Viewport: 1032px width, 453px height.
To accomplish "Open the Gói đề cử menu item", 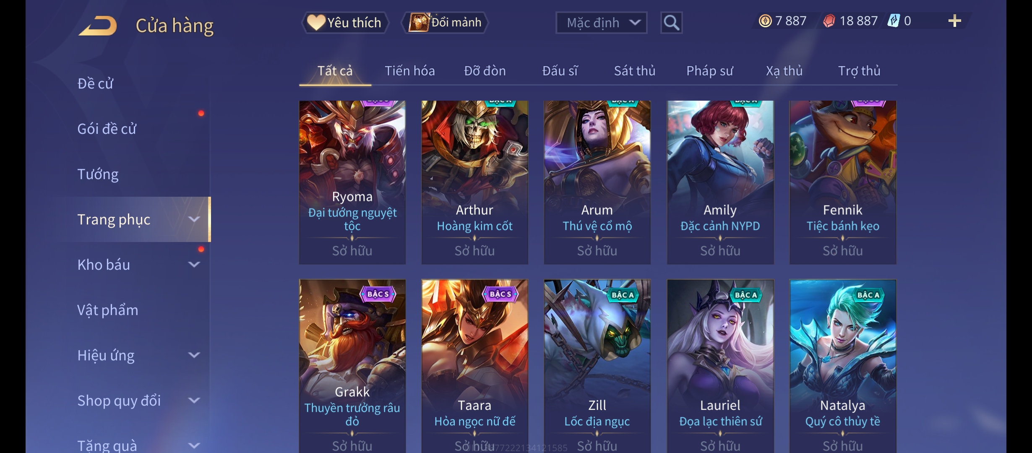I will coord(107,129).
